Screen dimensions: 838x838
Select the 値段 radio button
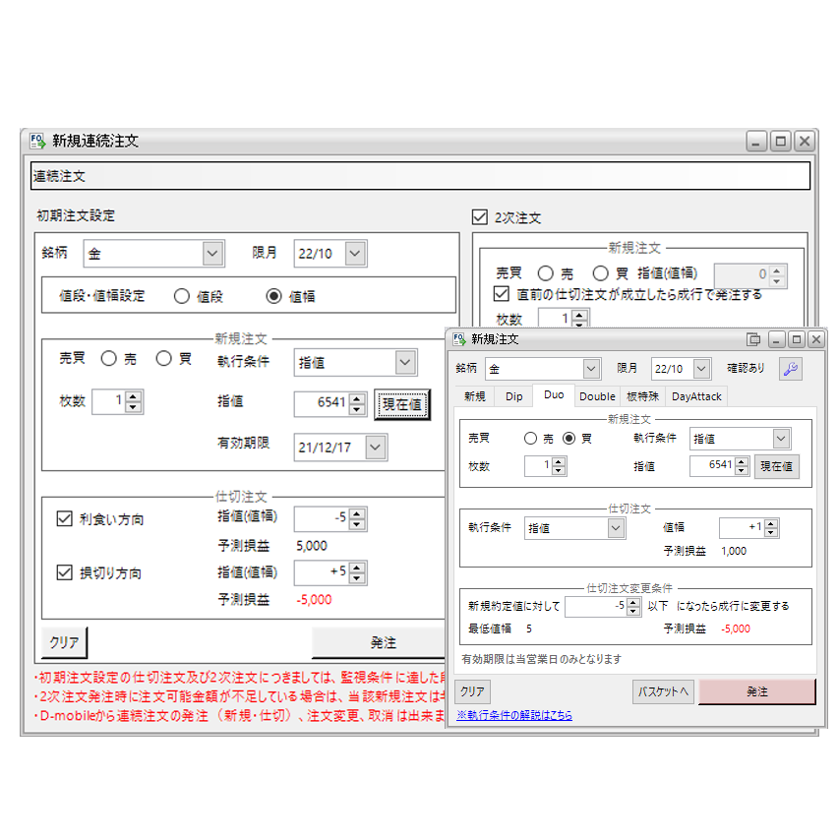click(182, 296)
